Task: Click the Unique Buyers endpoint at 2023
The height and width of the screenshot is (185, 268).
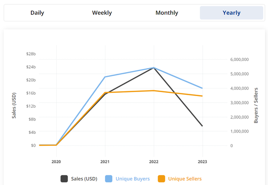Action: point(202,88)
